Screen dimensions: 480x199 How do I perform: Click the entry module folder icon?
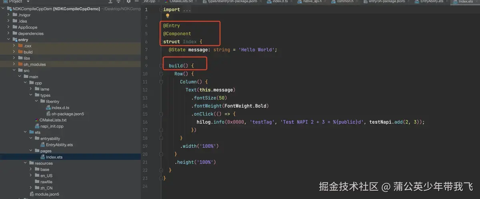[14, 40]
